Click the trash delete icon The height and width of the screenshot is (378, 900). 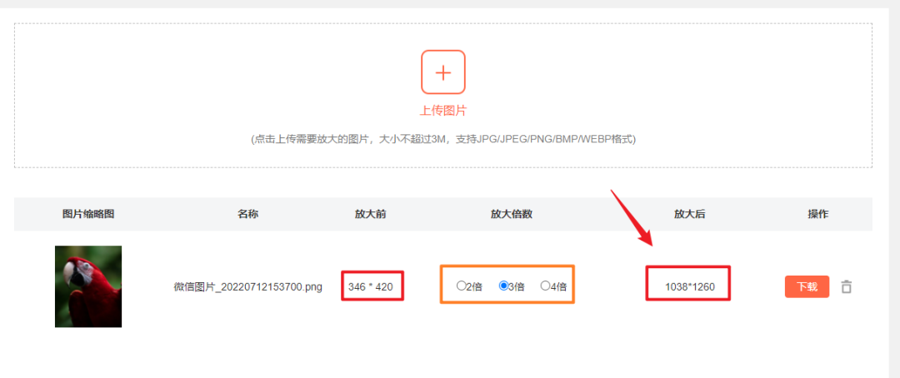pos(846,286)
